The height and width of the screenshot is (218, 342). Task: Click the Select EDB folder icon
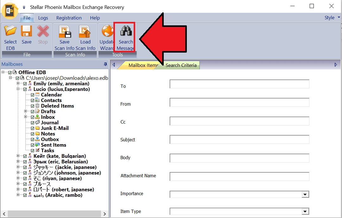10,31
